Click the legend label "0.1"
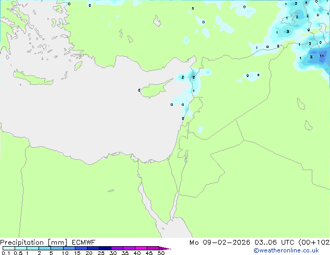 coord(6,253)
